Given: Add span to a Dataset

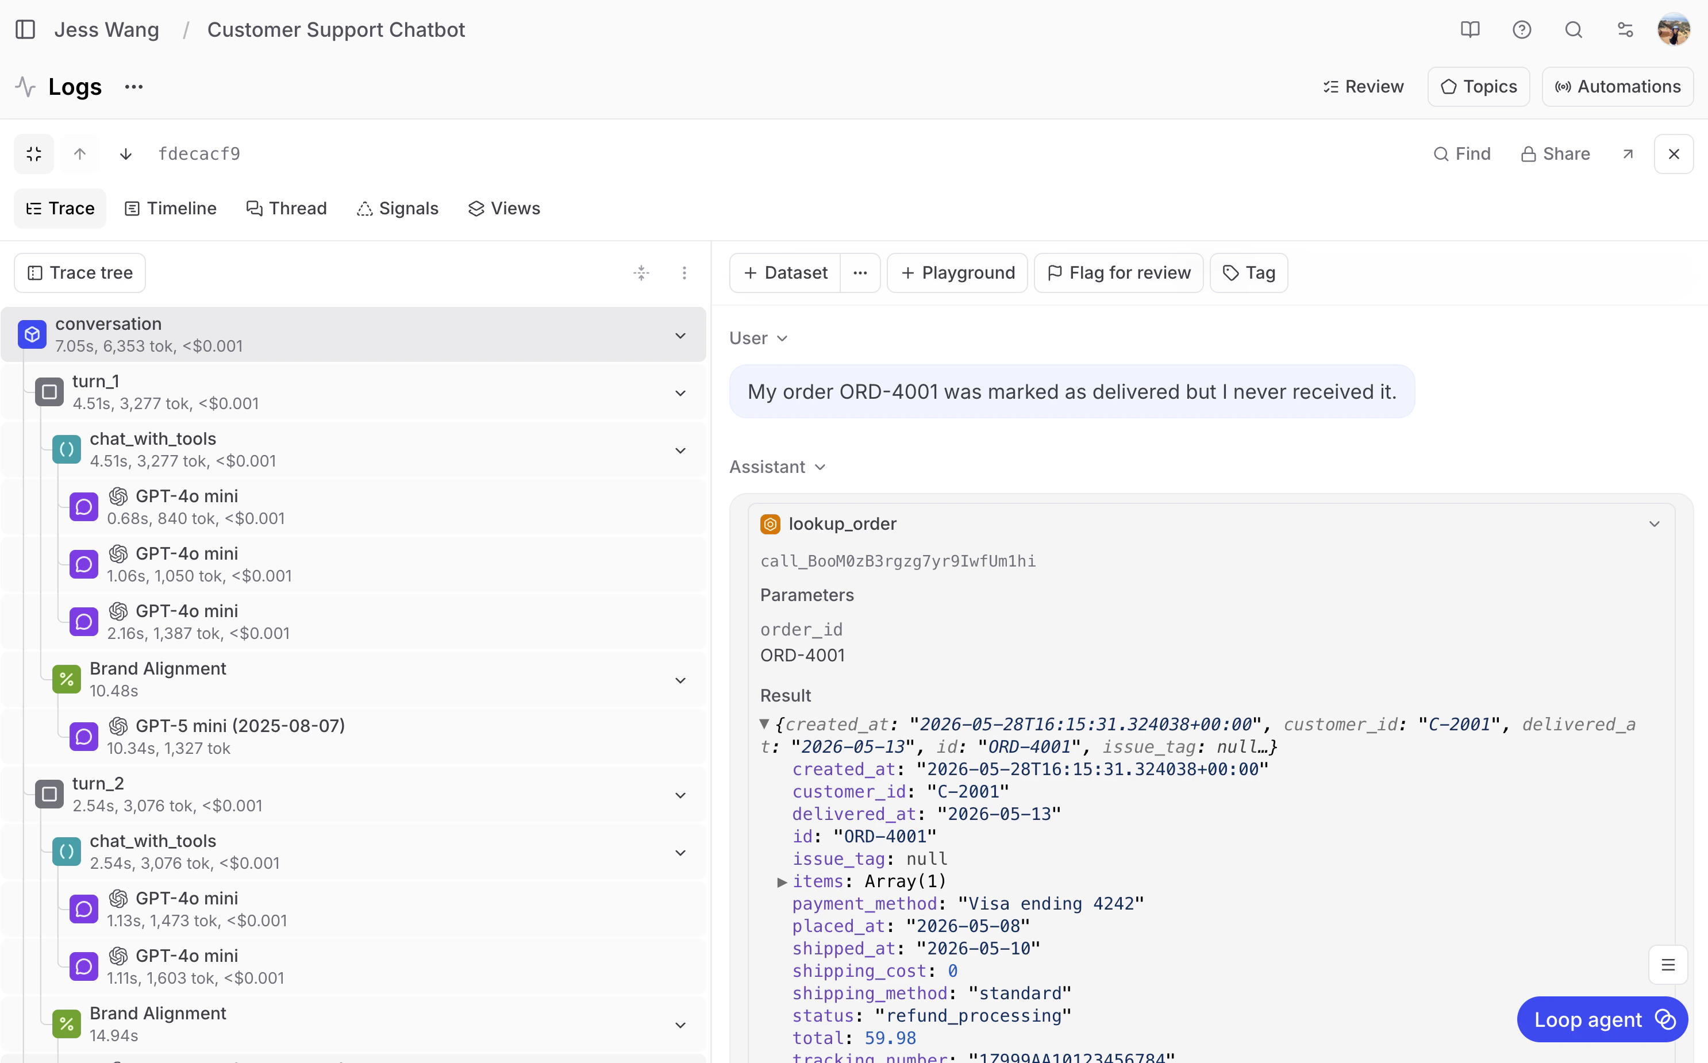Looking at the screenshot, I should point(786,273).
